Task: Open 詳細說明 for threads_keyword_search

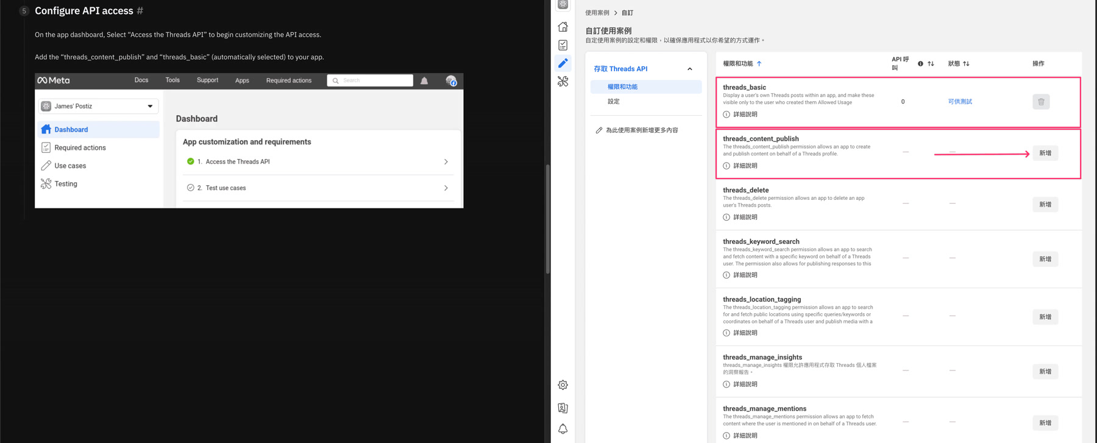Action: click(x=740, y=275)
